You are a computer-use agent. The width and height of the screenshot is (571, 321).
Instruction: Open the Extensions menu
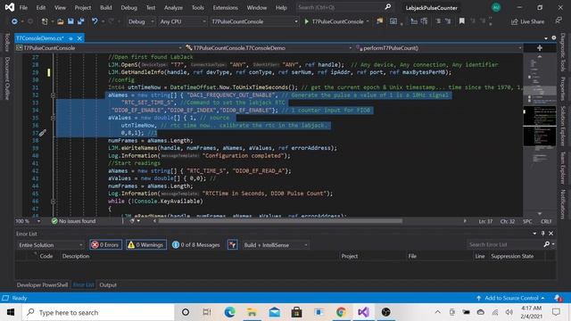(x=225, y=8)
